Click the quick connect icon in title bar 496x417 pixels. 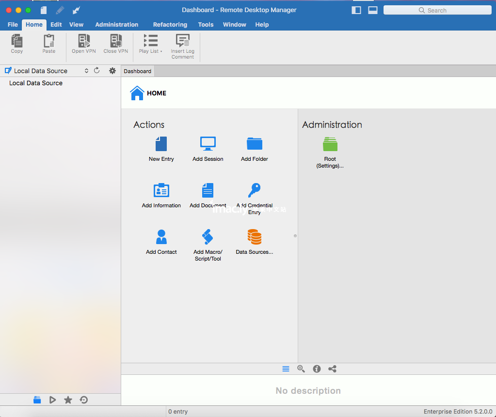(x=76, y=10)
